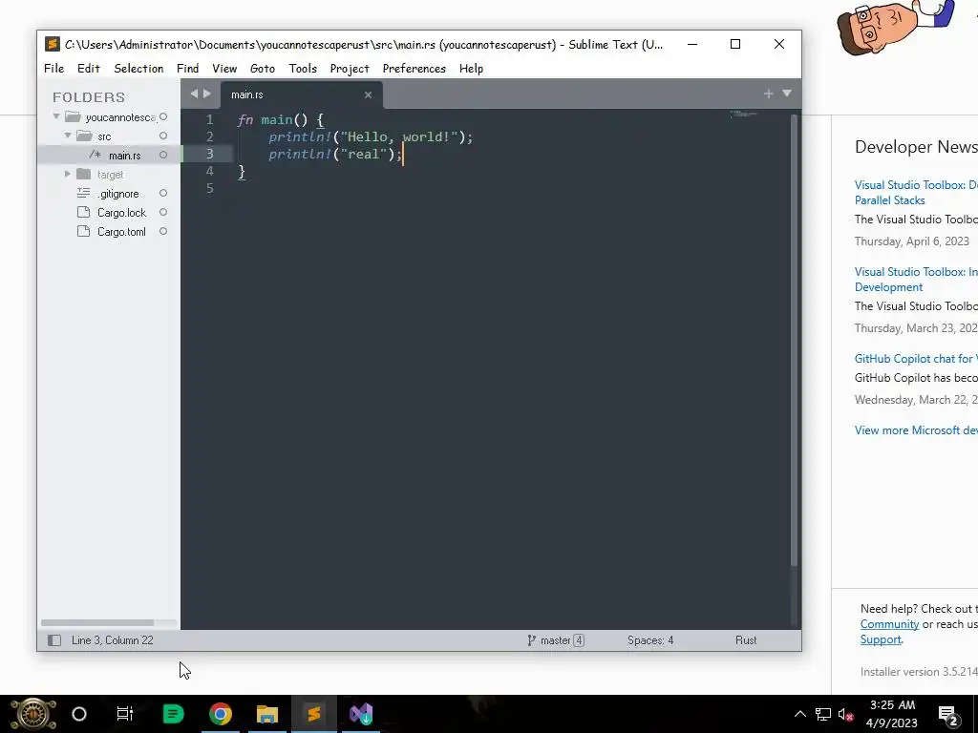Open the Selection menu

pos(138,69)
